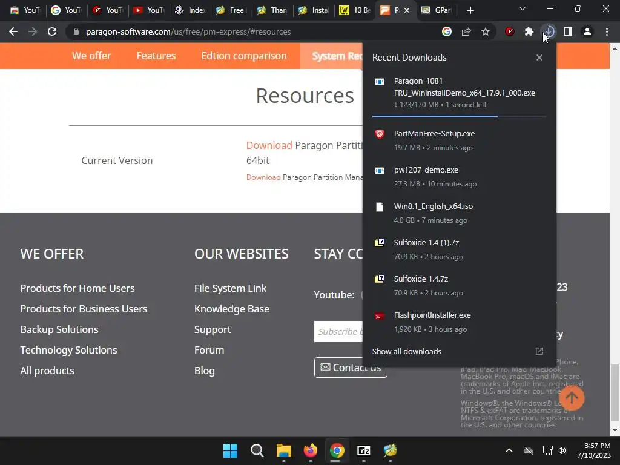Open Technology Solutions link

[x=69, y=350]
